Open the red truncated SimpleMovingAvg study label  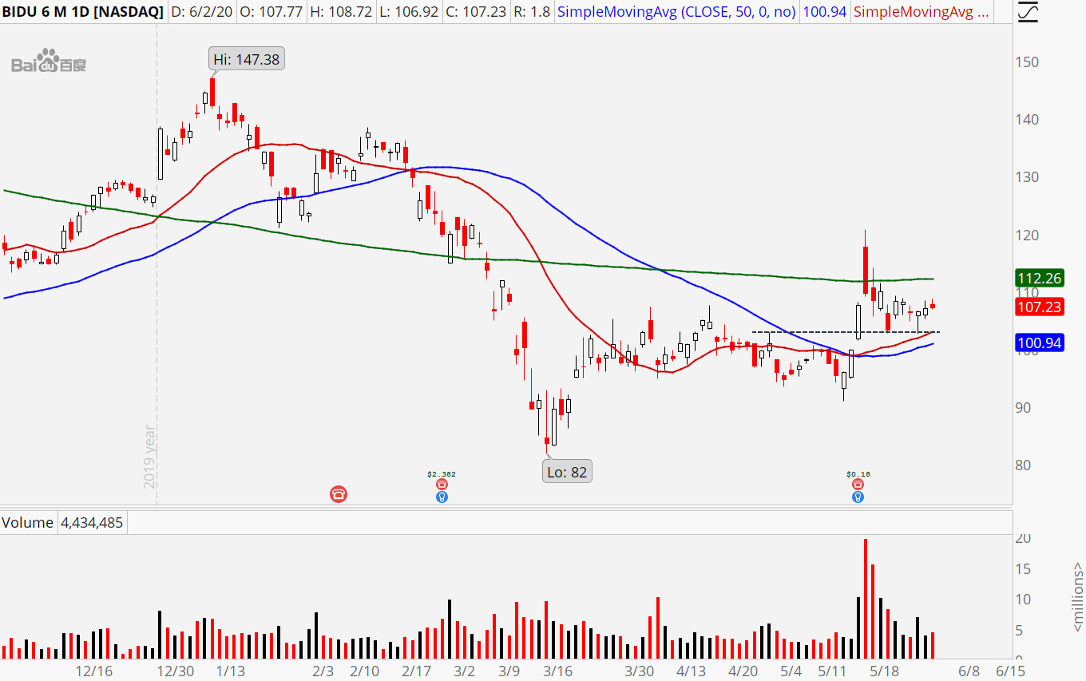(x=921, y=12)
